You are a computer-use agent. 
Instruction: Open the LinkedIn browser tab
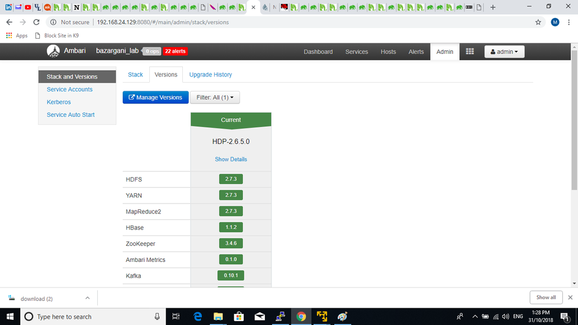8,7
